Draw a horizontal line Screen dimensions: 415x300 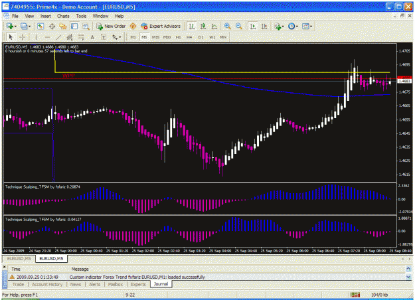pos(47,37)
